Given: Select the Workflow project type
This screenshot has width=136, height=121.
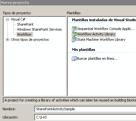Looking at the screenshot, I should pos(24,34).
